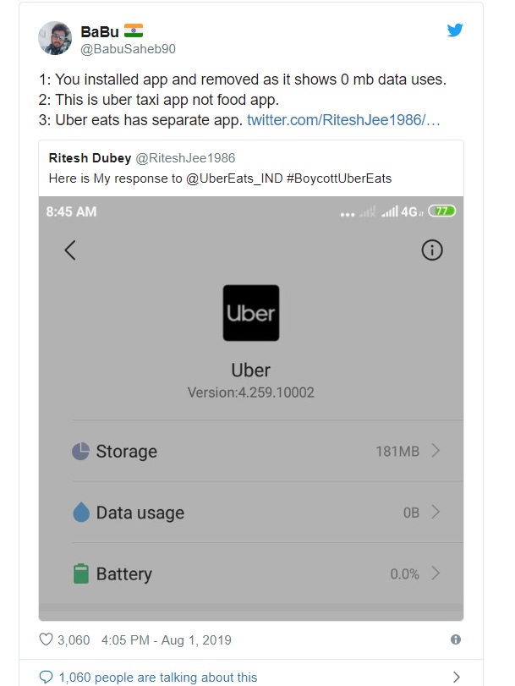Open the @BabuSaheb90 handle
Viewport: 515px width, 686px height.
pyautogui.click(x=129, y=48)
